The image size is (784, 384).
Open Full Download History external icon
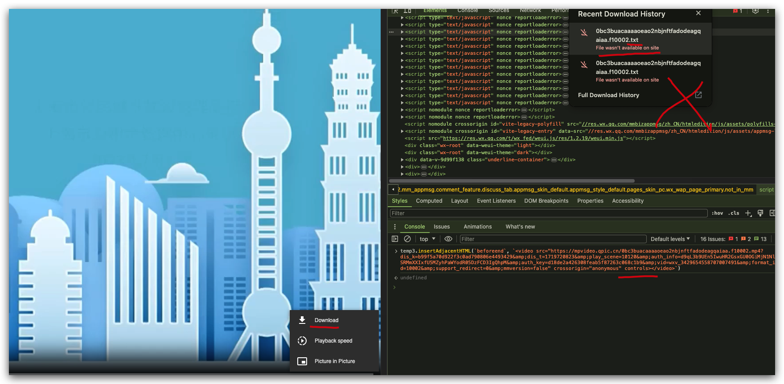[x=698, y=95]
